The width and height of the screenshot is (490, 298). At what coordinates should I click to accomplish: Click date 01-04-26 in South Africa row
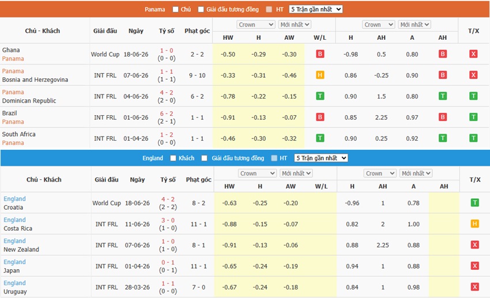coord(136,138)
